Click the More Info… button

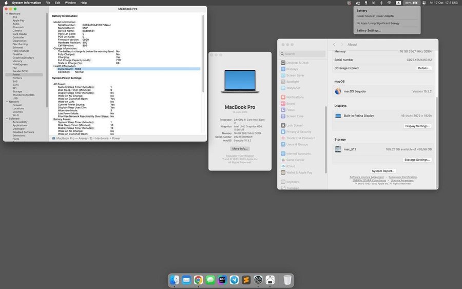(x=240, y=148)
